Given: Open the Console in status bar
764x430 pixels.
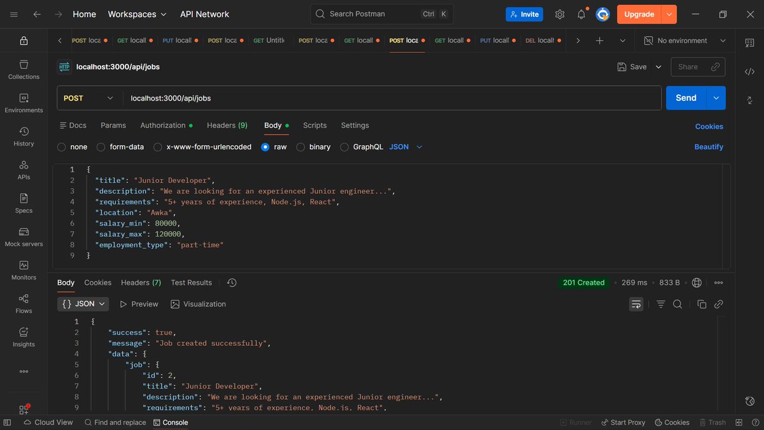Looking at the screenshot, I should (x=171, y=422).
